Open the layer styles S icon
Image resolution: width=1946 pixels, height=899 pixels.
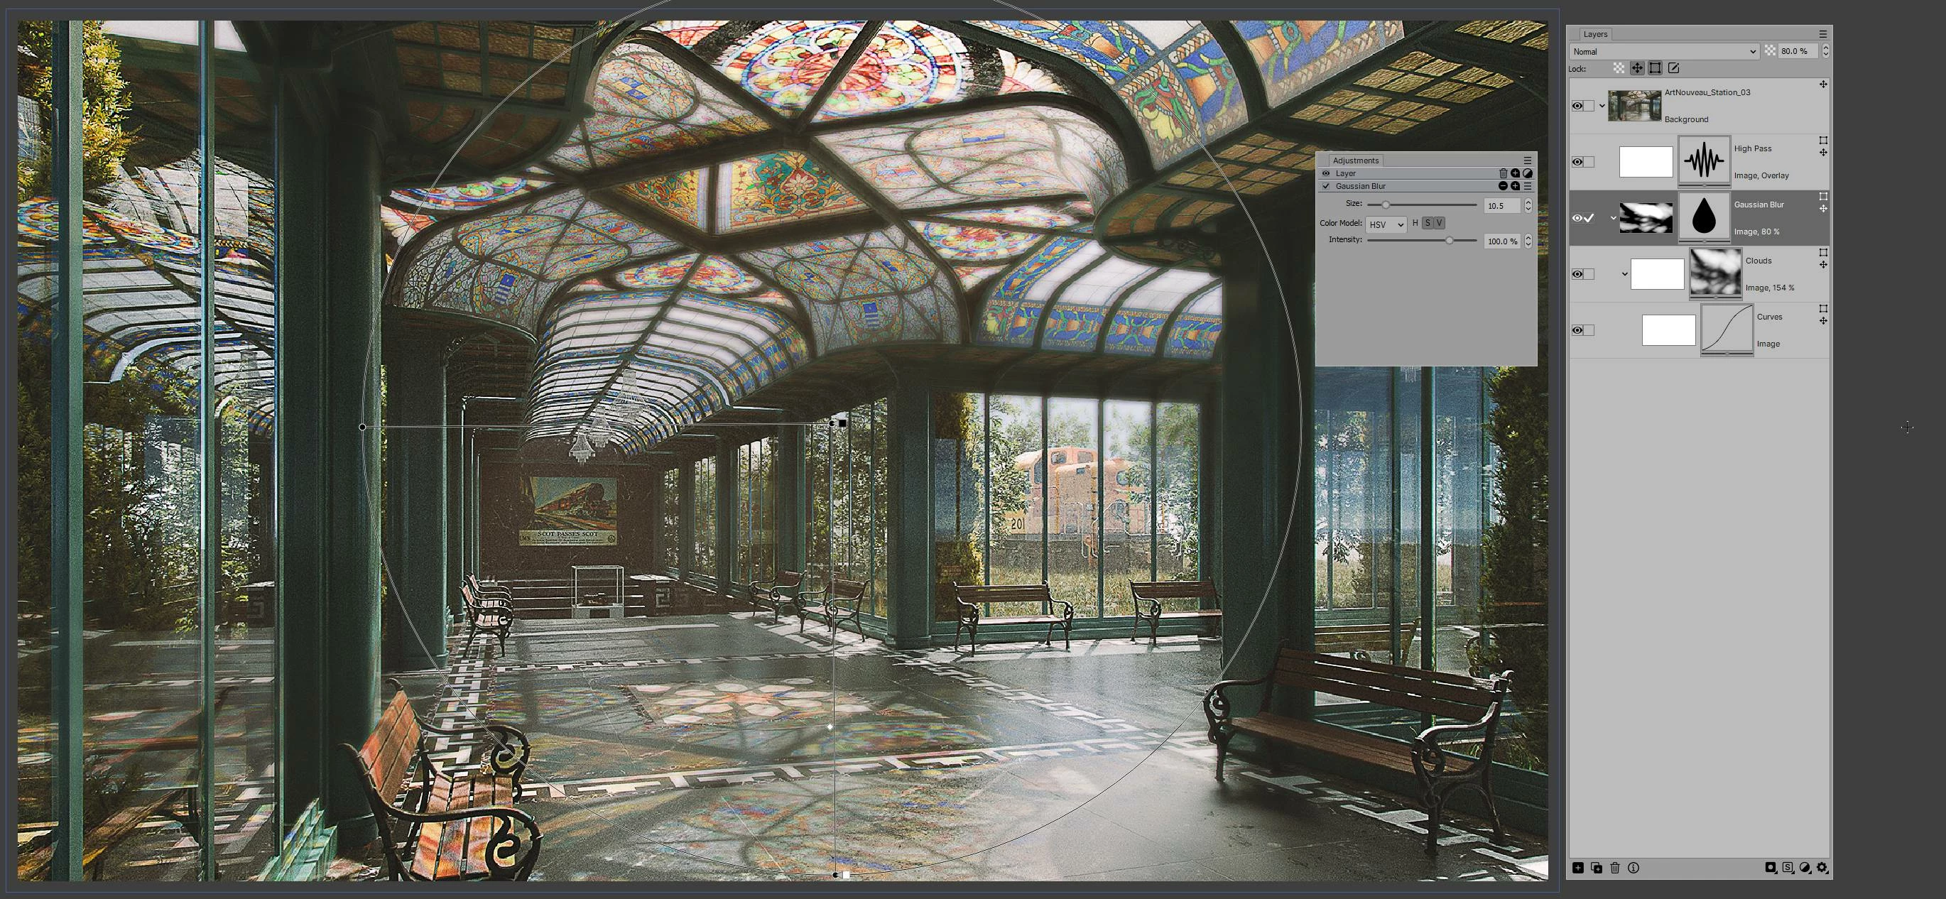coord(1788,868)
